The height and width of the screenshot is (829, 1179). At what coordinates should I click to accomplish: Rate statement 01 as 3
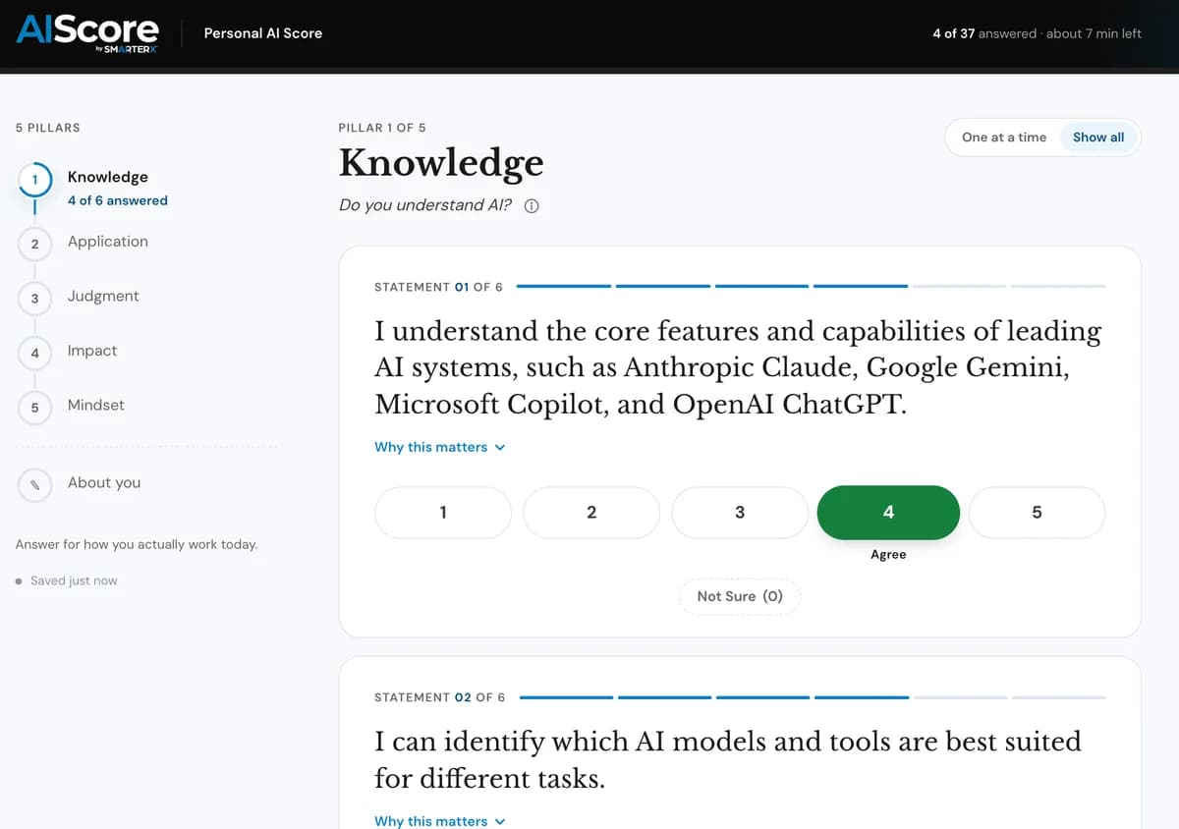pyautogui.click(x=740, y=512)
